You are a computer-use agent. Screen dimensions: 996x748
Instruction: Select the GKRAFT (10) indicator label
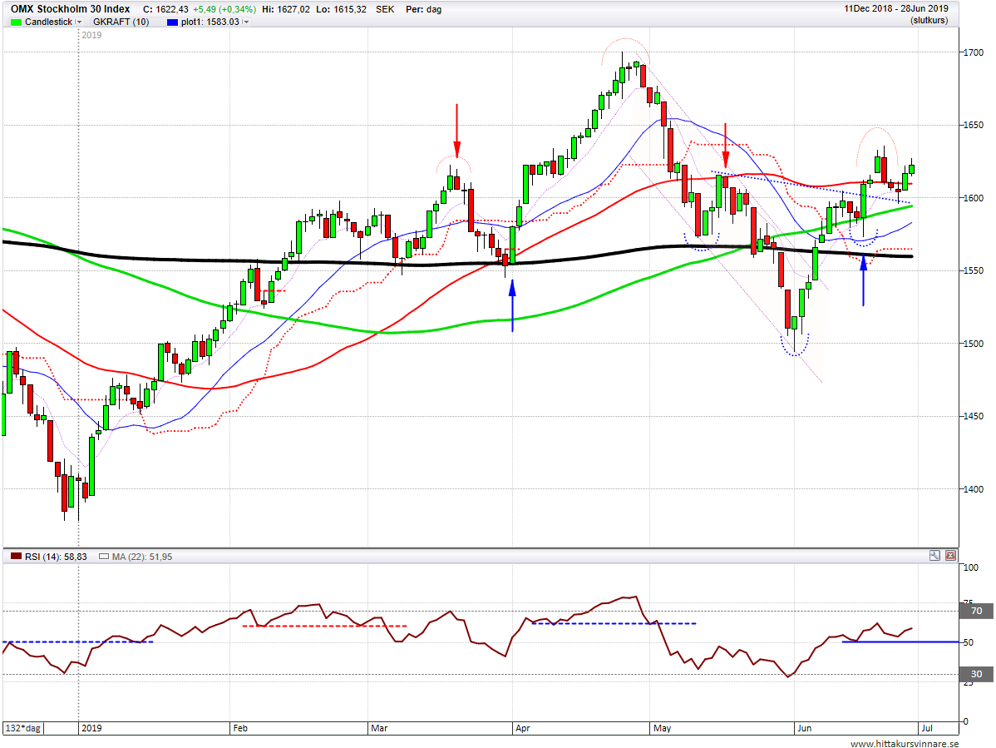[121, 22]
